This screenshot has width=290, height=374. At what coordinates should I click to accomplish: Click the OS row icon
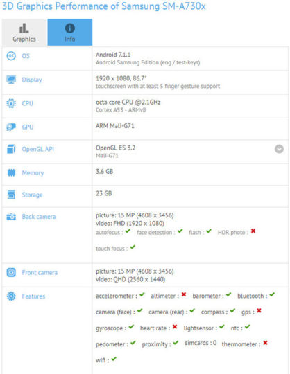click(x=11, y=56)
